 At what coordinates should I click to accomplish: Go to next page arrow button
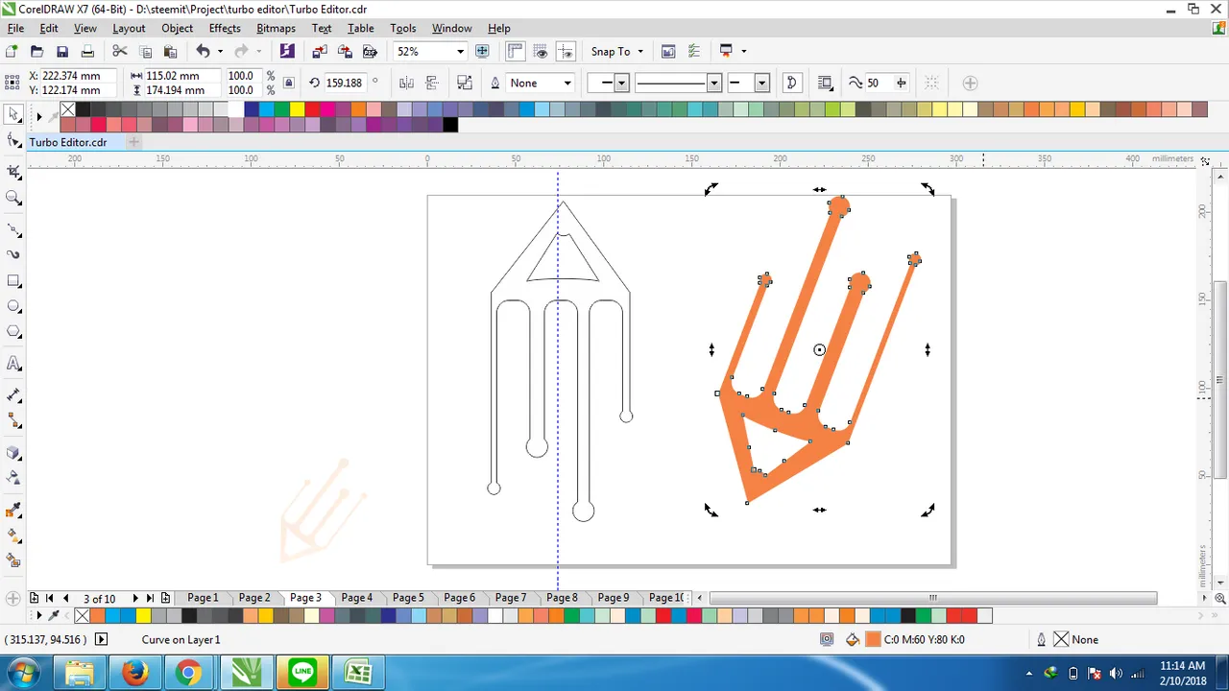pyautogui.click(x=135, y=598)
